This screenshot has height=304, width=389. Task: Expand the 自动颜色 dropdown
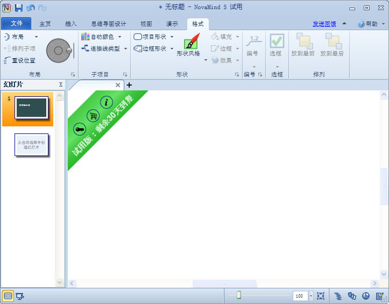(119, 37)
